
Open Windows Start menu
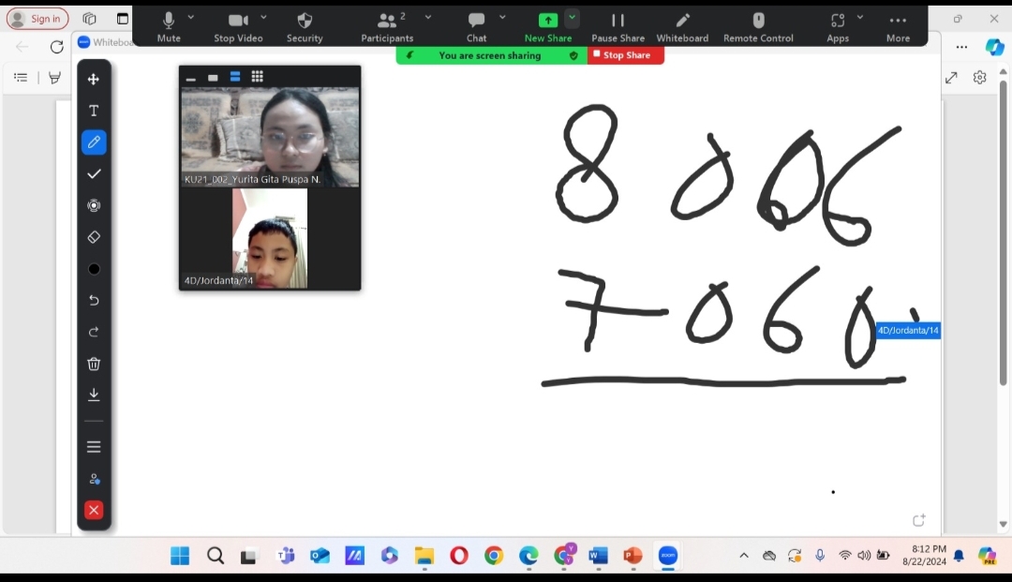coord(180,556)
